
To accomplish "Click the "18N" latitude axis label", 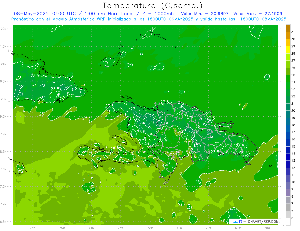I will [x=4, y=169].
